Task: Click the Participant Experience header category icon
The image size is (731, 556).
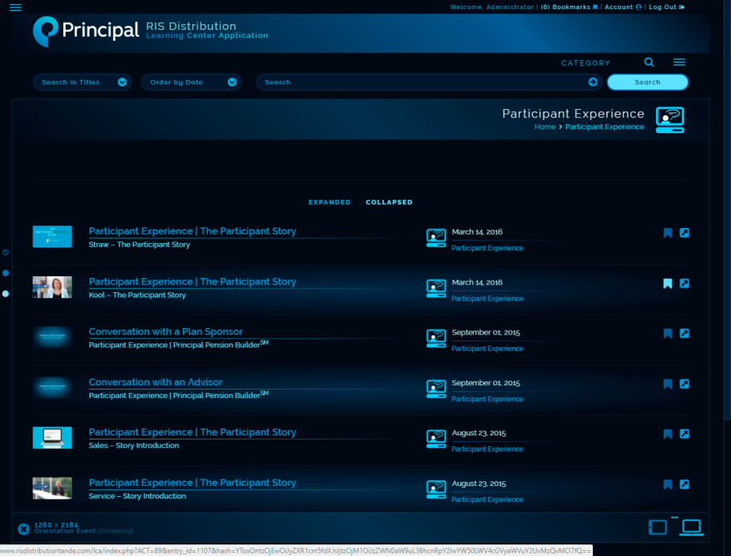Action: pyautogui.click(x=669, y=120)
